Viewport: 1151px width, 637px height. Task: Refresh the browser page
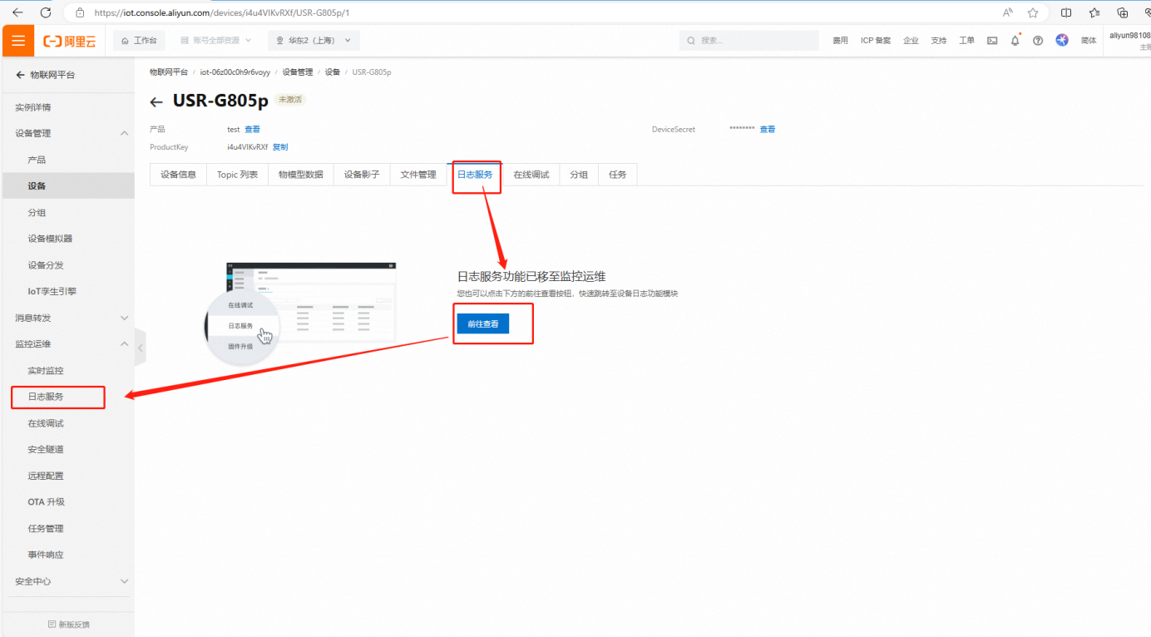[x=46, y=12]
